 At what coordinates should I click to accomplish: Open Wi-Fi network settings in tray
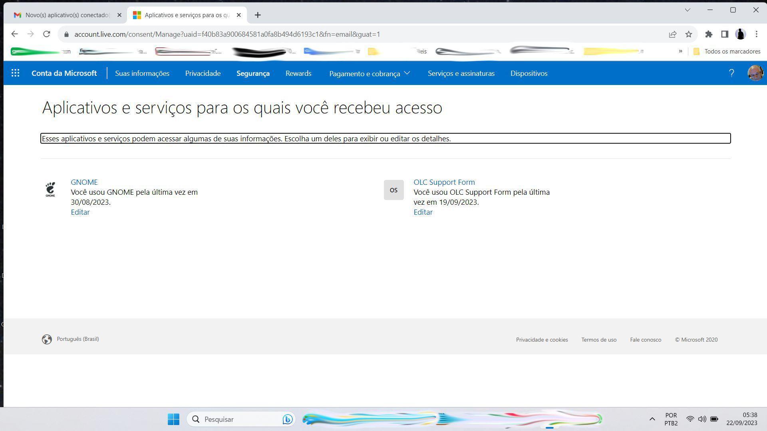(690, 419)
